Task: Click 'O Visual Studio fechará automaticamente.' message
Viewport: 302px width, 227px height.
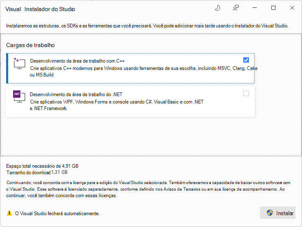Action: coord(57,214)
